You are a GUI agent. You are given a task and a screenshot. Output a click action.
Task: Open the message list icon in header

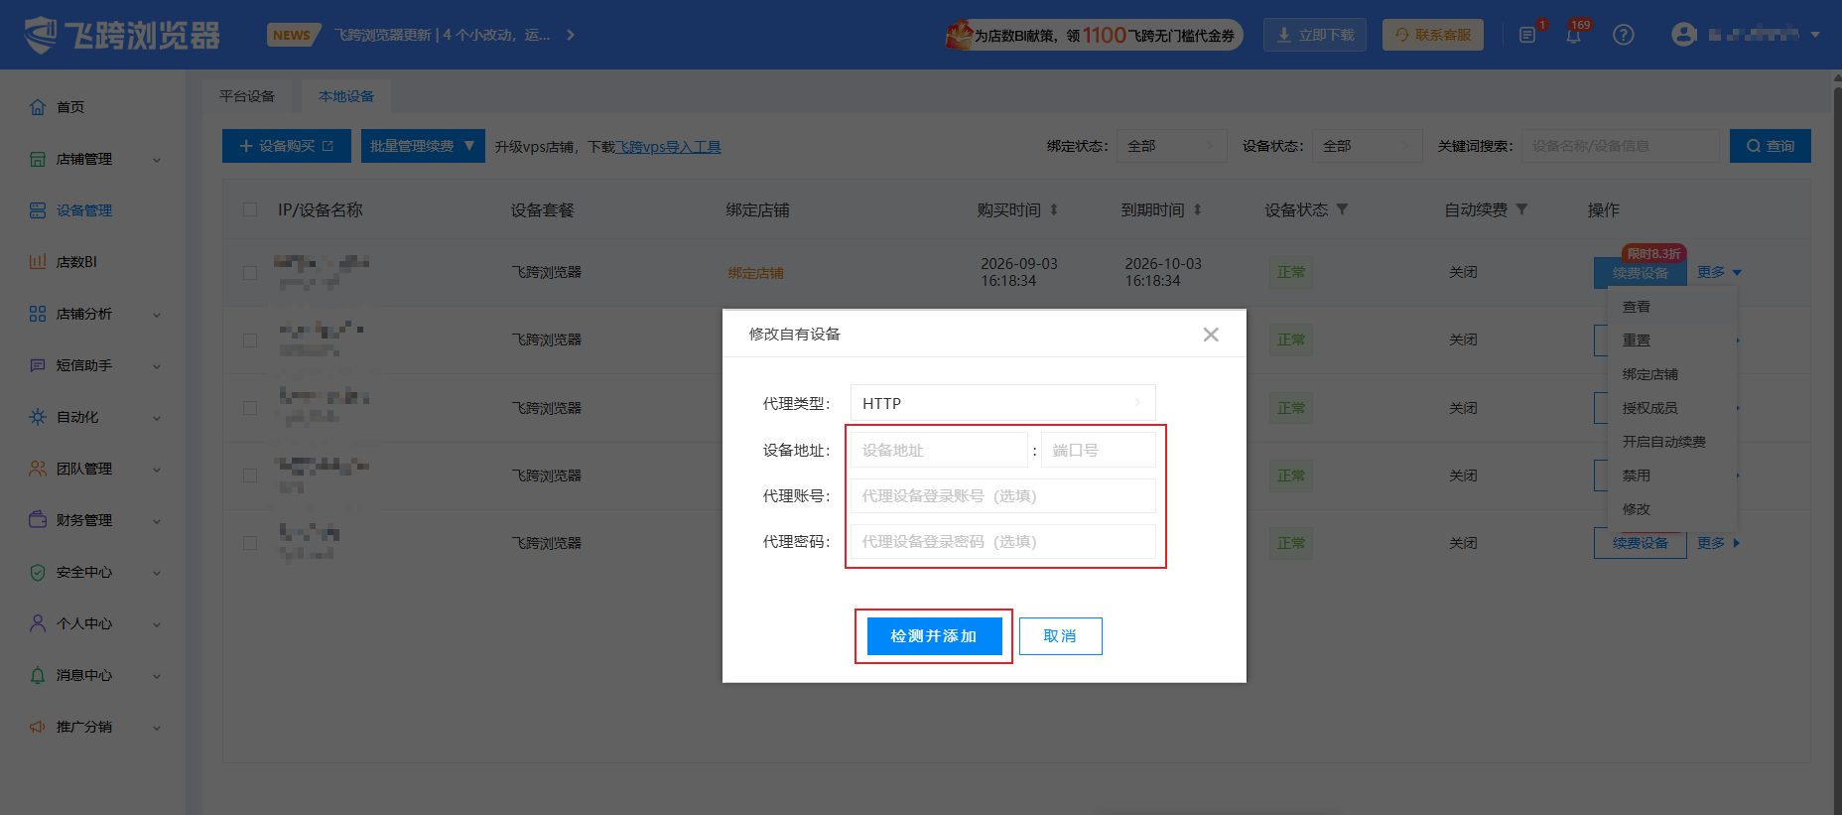1527,36
